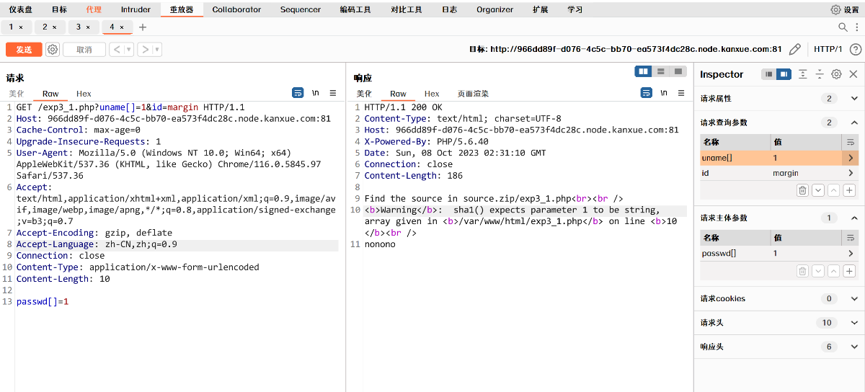The image size is (865, 392).
Task: Switch to combined tabbed request/response layout
Action: click(x=678, y=71)
